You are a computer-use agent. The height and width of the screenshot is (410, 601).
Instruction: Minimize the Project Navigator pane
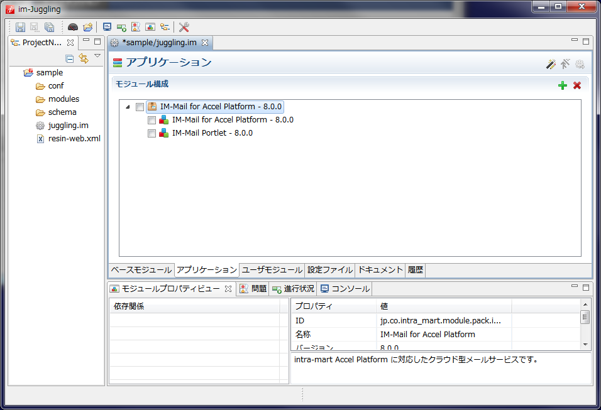coord(86,40)
